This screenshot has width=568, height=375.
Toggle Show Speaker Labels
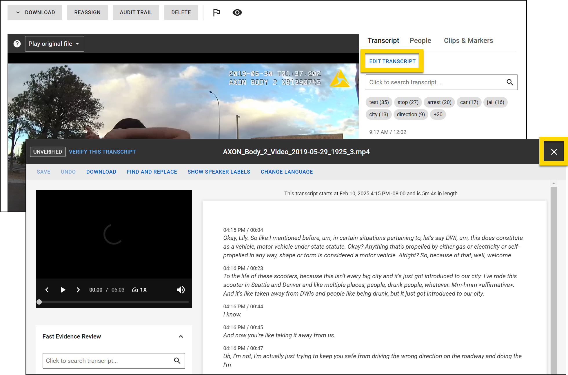219,172
